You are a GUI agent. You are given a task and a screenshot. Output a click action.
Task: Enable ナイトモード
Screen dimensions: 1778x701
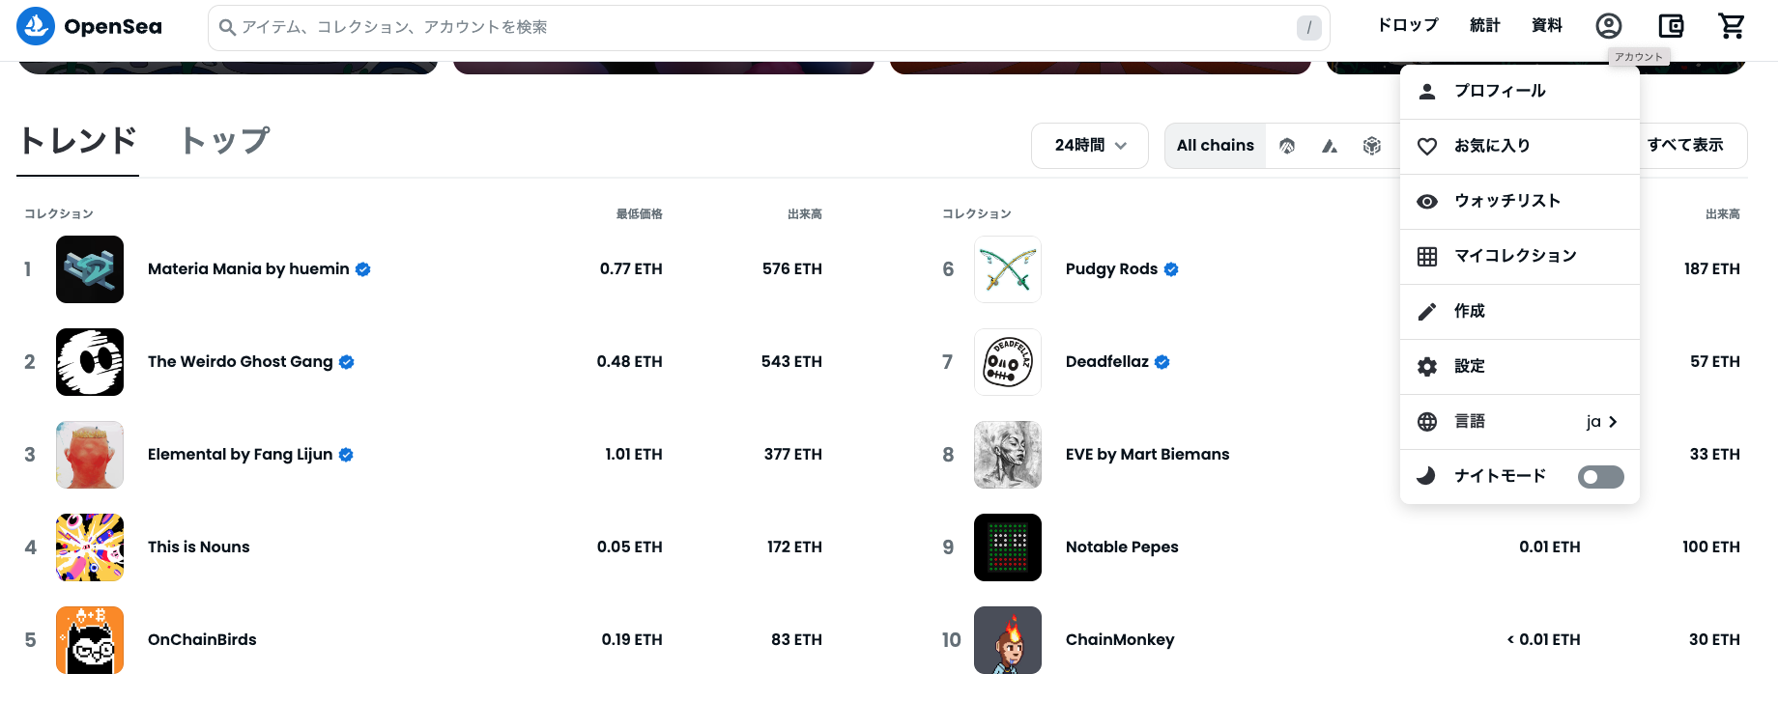1600,476
